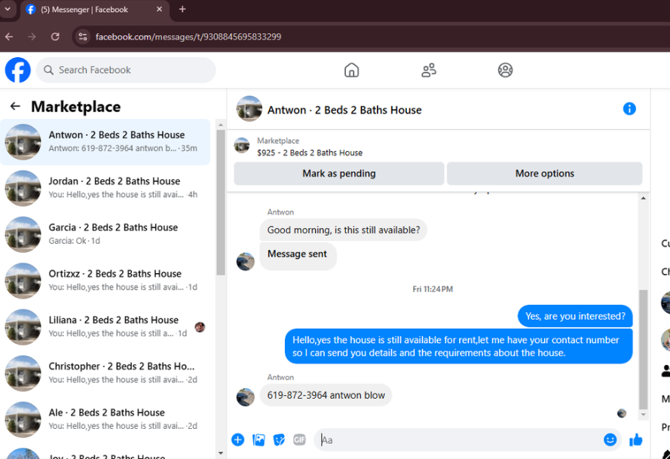
Task: Open the emoji picker in composer
Action: tap(610, 439)
